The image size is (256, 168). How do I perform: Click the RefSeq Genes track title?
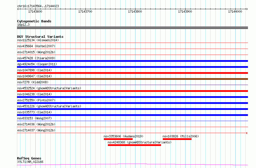pos(29,158)
